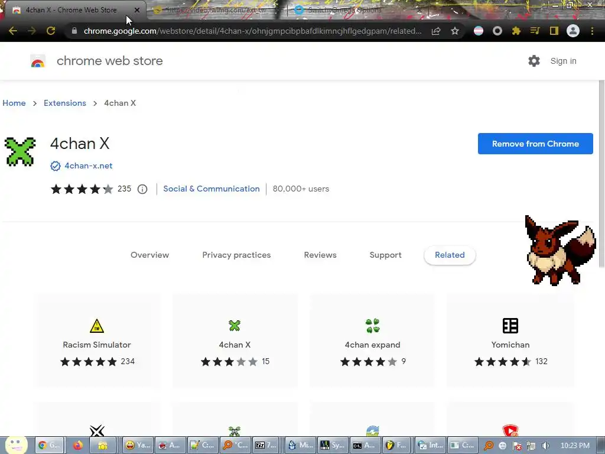Screen dimensions: 605x454
Task: Open the yellow folder taskbar icon
Action: [x=103, y=445]
